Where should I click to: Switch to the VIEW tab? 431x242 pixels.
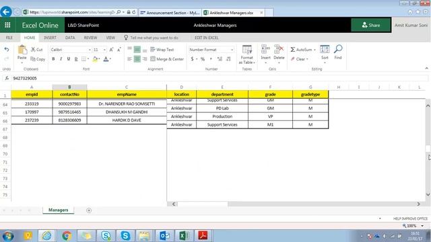tap(110, 38)
